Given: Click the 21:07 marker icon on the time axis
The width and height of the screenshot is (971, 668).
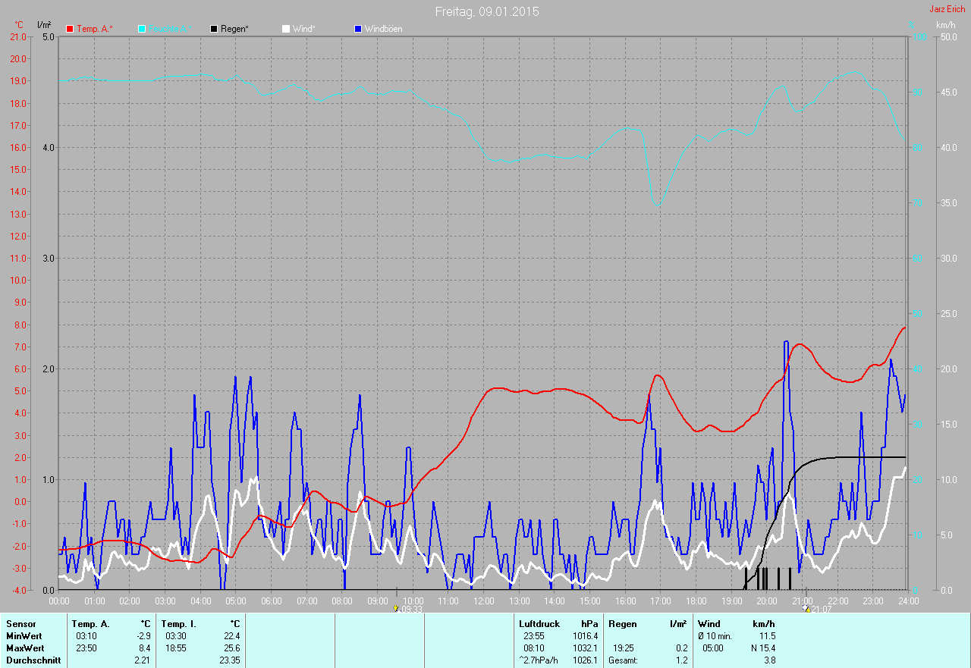Looking at the screenshot, I should click(x=806, y=608).
